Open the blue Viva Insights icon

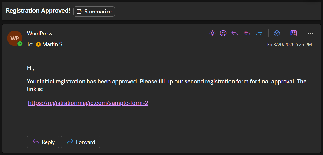coord(277,33)
